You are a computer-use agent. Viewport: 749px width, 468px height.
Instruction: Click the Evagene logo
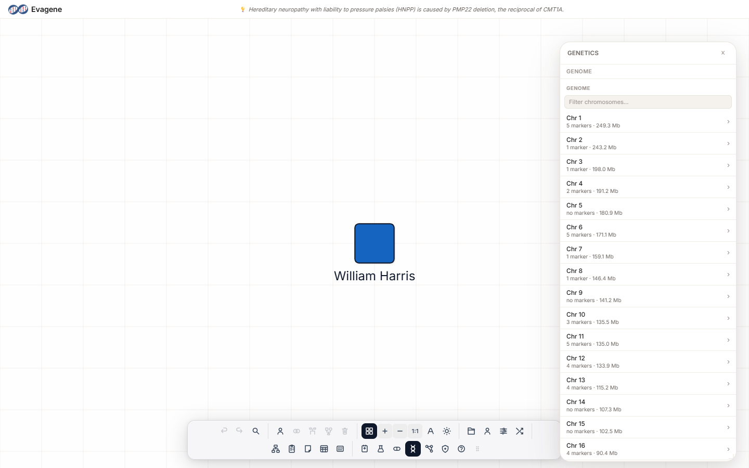pos(35,9)
